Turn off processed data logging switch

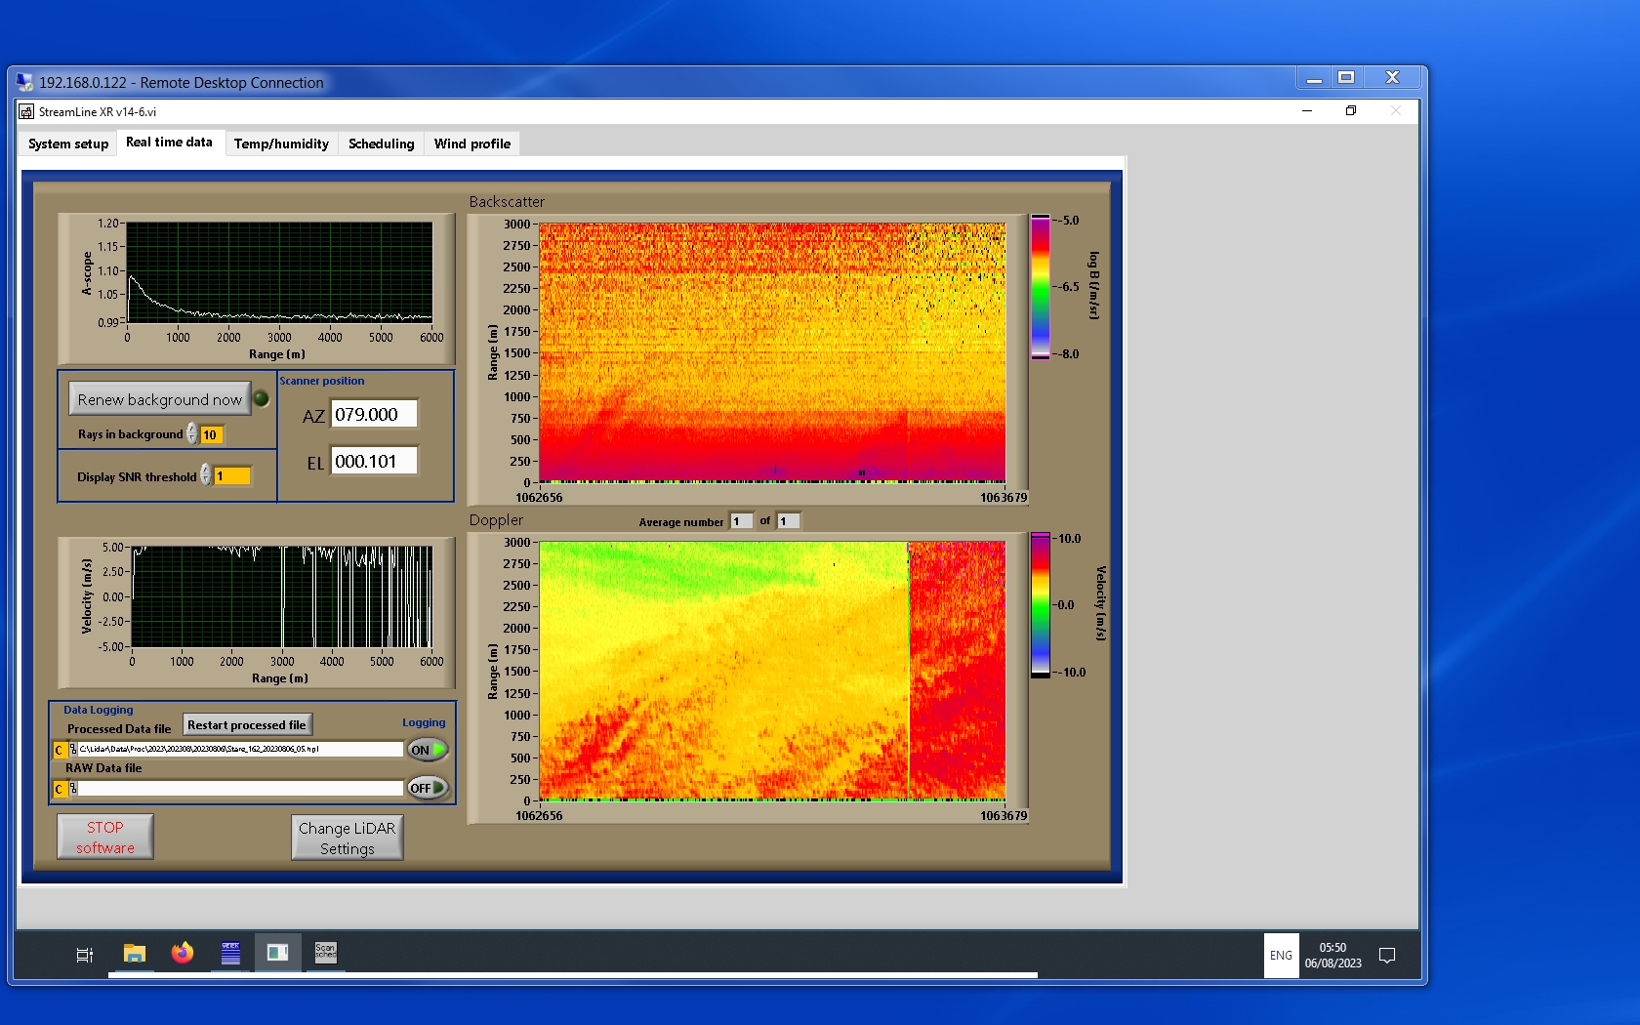coord(428,750)
